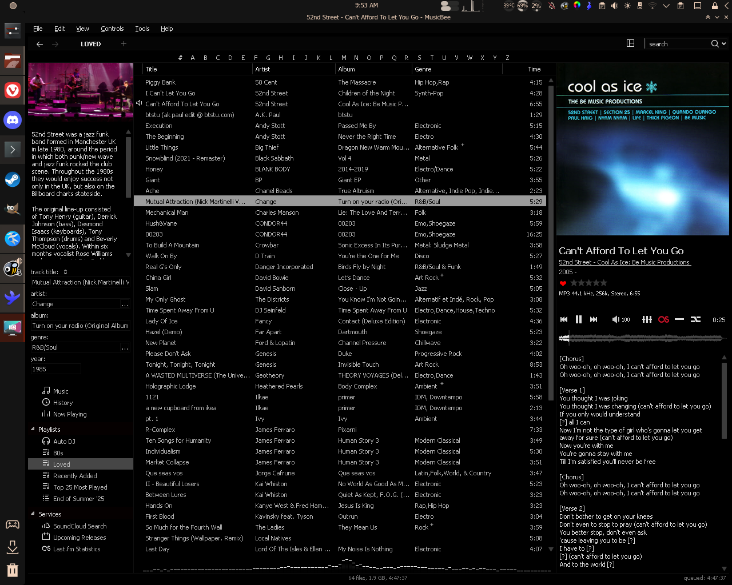Open the View menu
Image resolution: width=732 pixels, height=585 pixels.
pyautogui.click(x=83, y=29)
